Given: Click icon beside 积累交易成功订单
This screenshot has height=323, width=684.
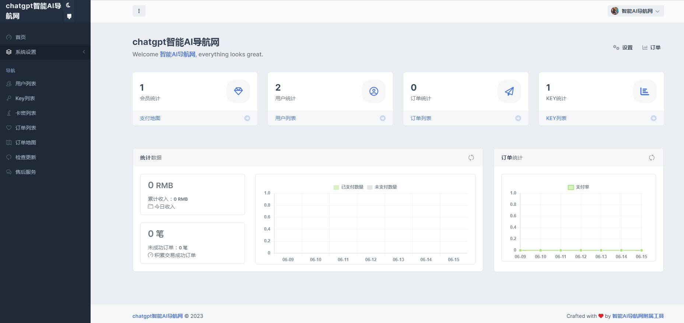Looking at the screenshot, I should (150, 255).
